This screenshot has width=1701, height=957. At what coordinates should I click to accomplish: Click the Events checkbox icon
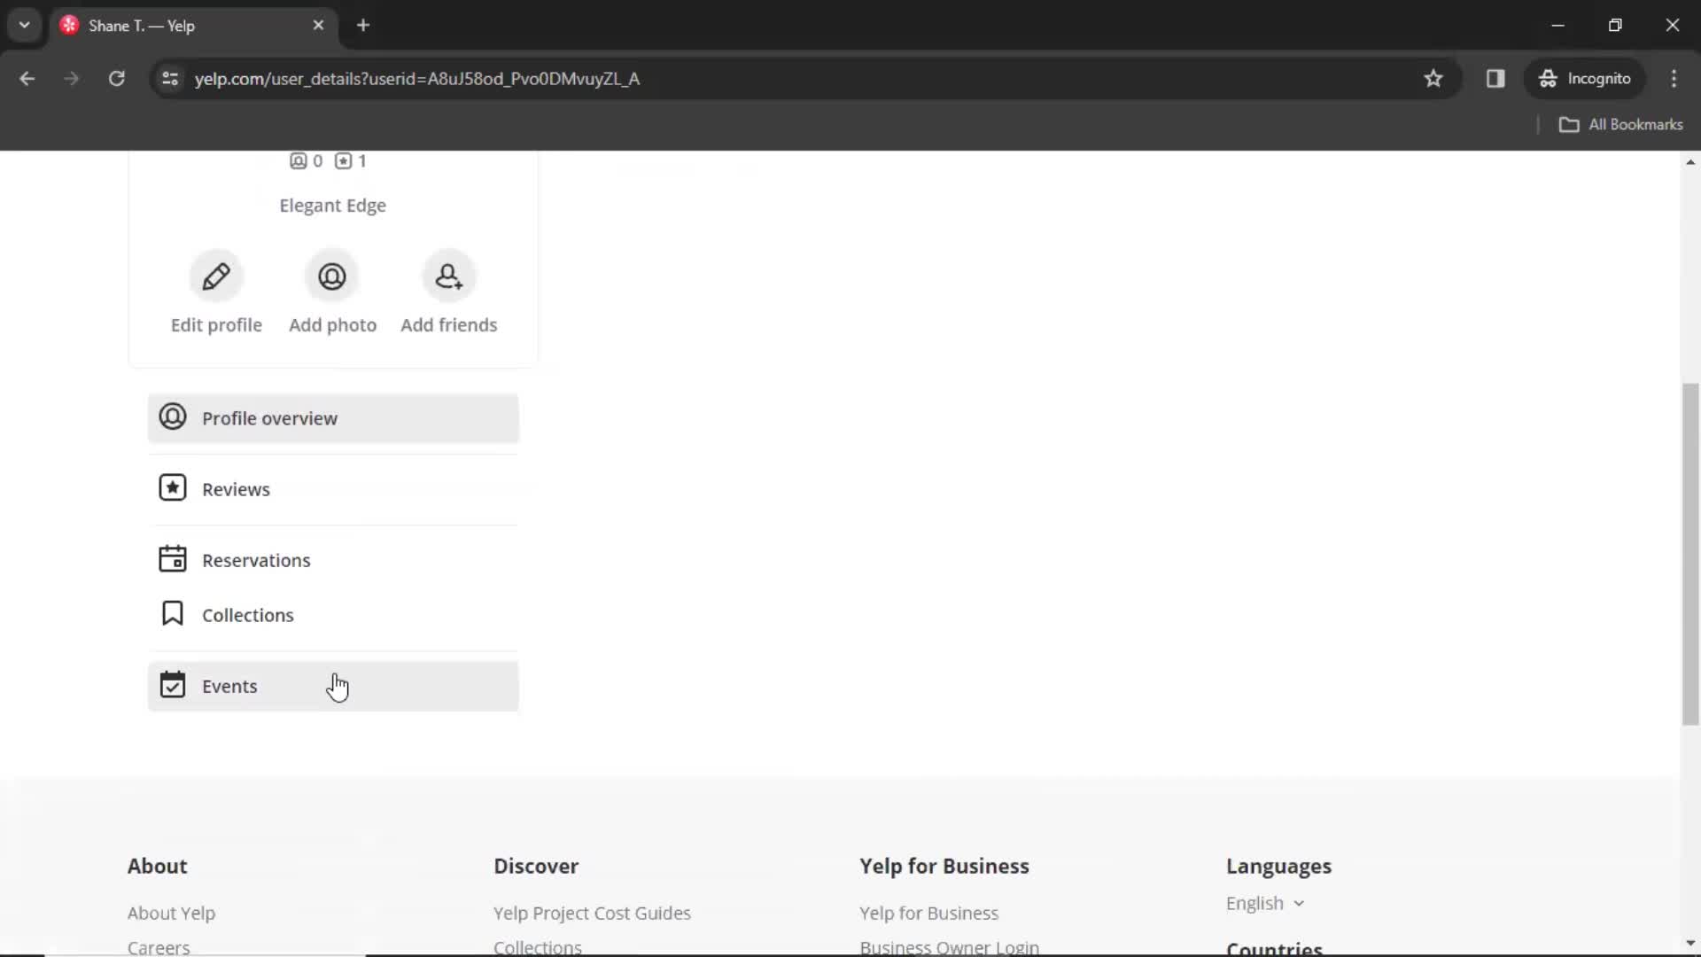[172, 685]
